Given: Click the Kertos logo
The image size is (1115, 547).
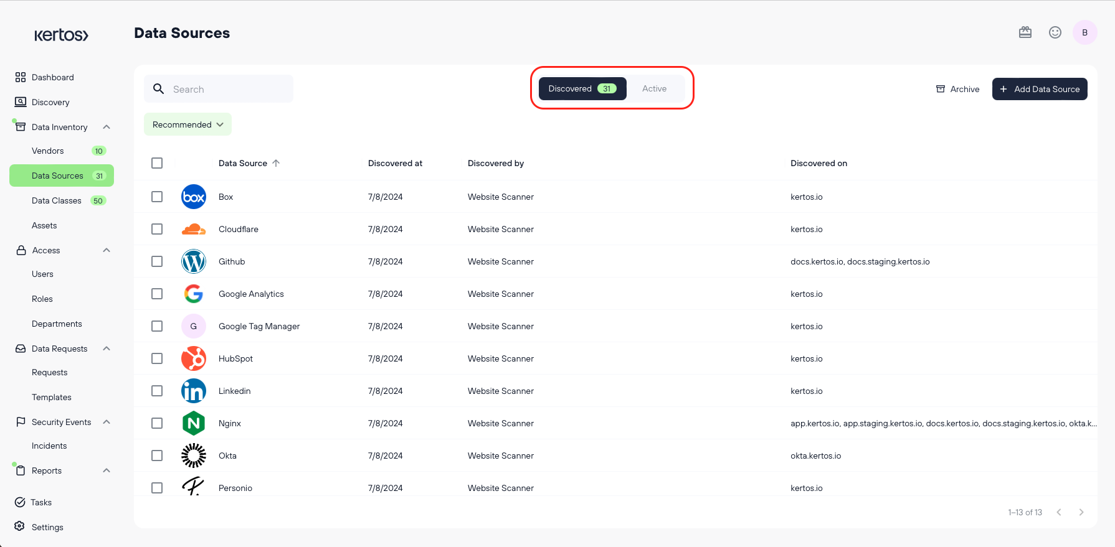Looking at the screenshot, I should tap(61, 35).
